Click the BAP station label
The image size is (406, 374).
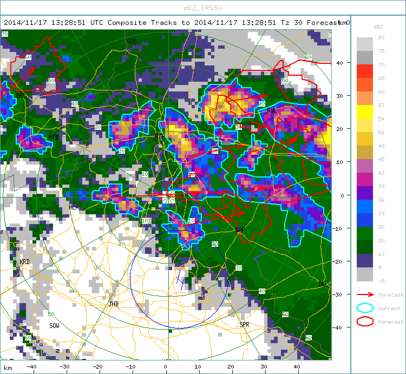pos(240,229)
